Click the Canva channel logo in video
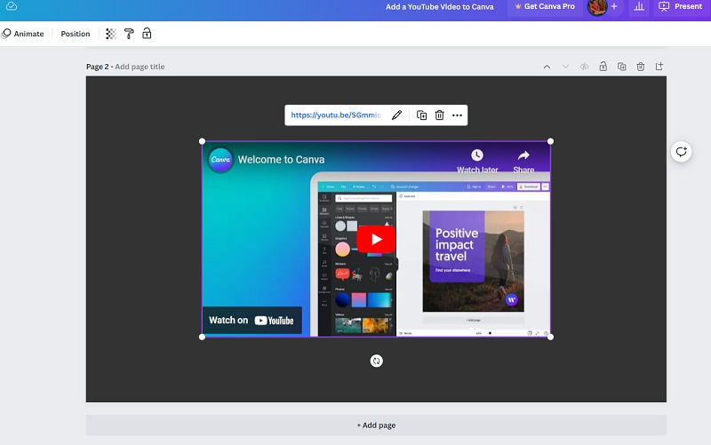The image size is (711, 445). (220, 160)
